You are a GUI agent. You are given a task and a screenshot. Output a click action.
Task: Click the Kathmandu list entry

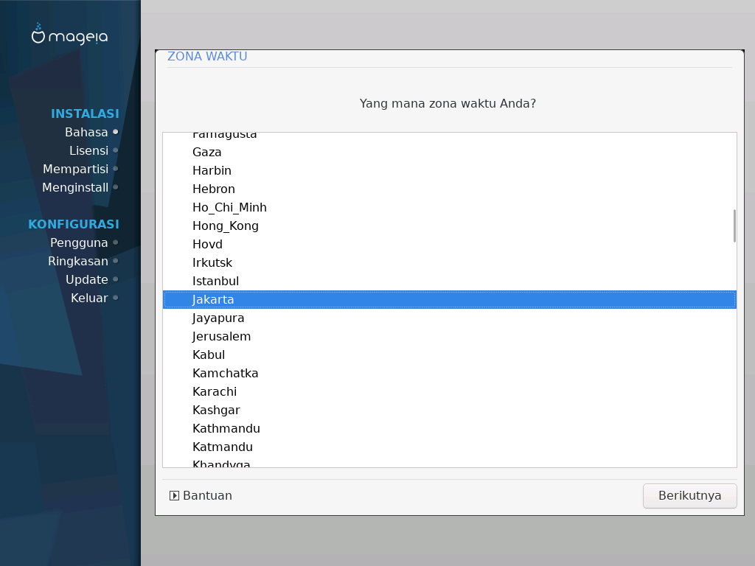[226, 429]
